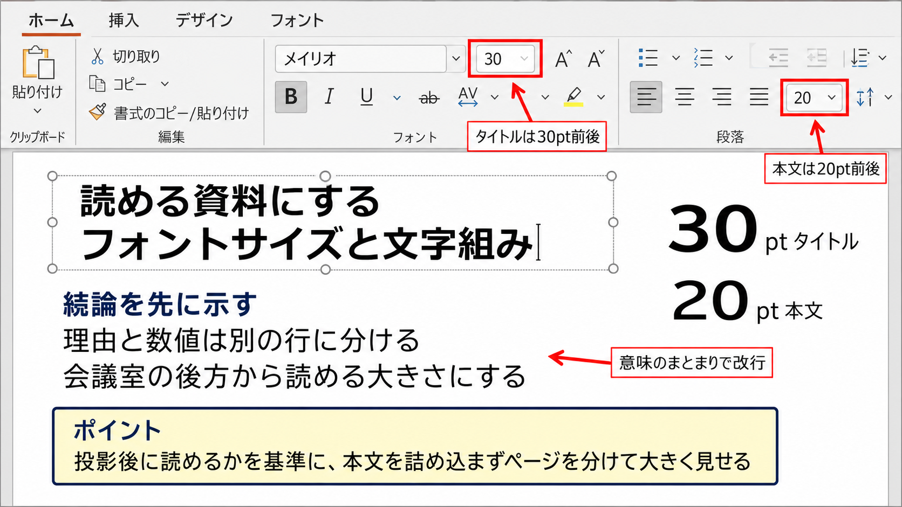Click the numbered list icon
Image resolution: width=902 pixels, height=507 pixels.
(x=703, y=58)
